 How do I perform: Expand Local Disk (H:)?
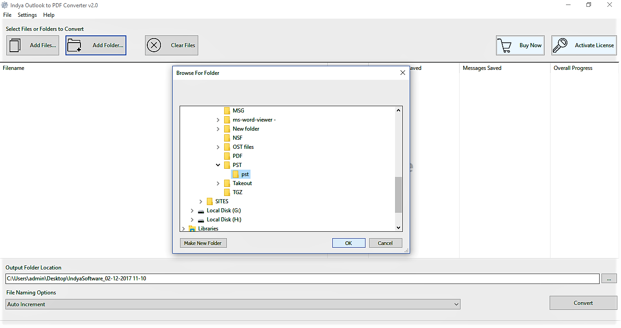coord(192,220)
